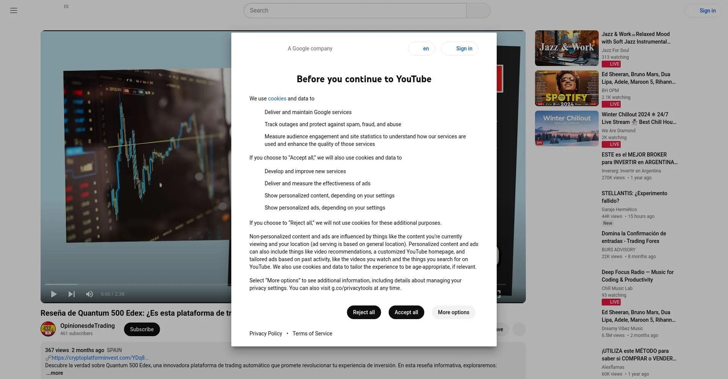The image size is (728, 379).
Task: Click the search submit button
Action: (479, 11)
